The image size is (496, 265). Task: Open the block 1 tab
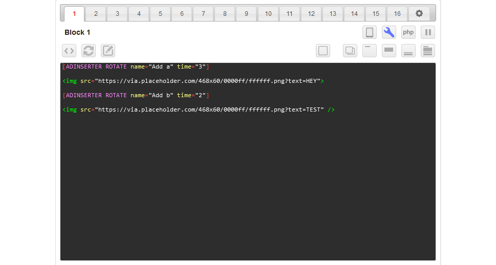pyautogui.click(x=74, y=14)
